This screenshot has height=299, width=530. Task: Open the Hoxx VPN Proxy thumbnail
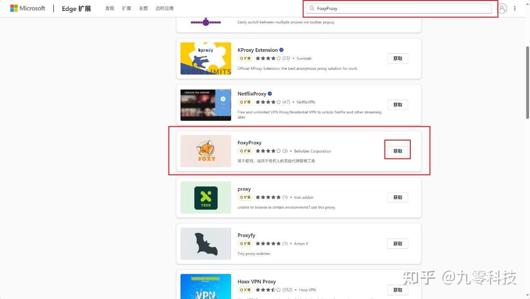click(x=206, y=287)
